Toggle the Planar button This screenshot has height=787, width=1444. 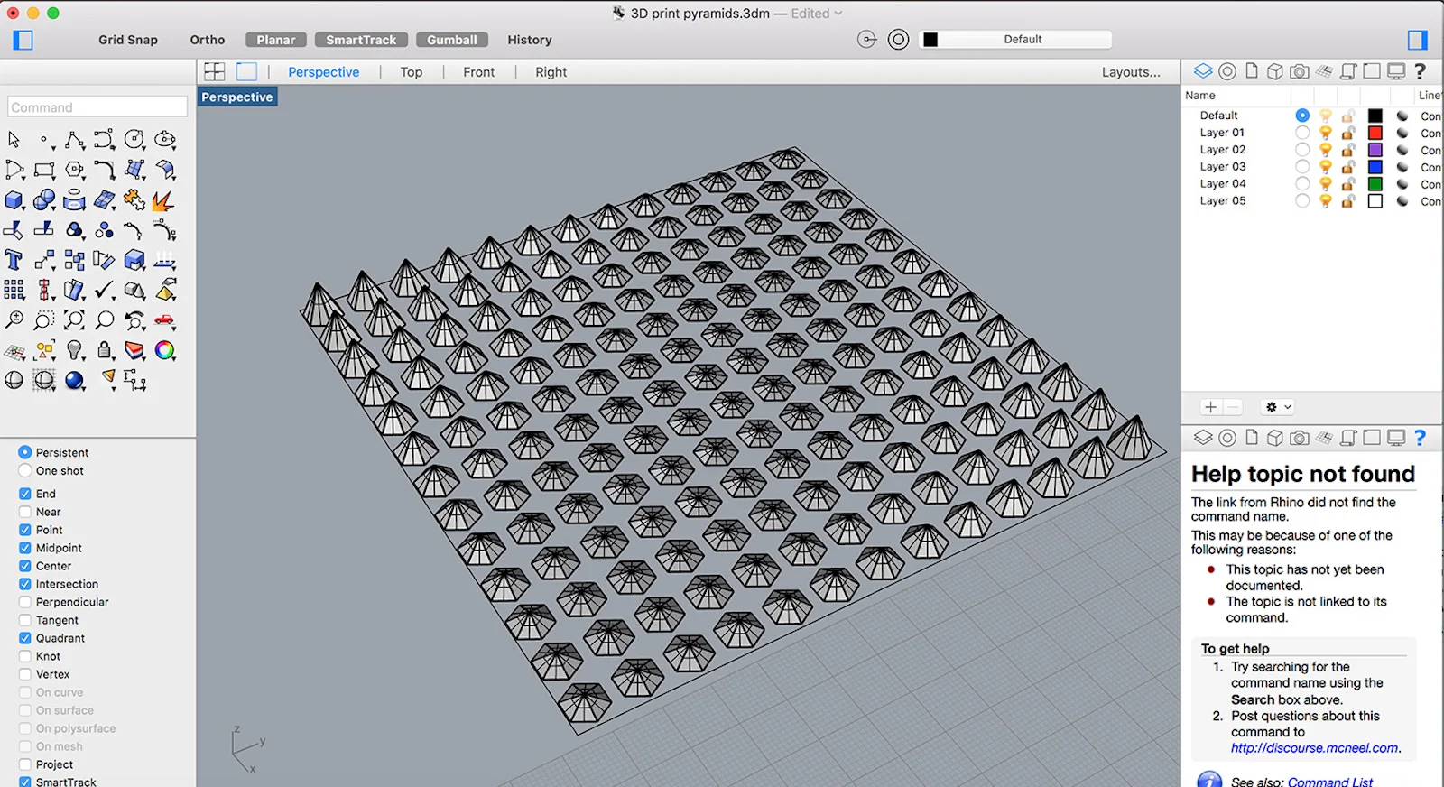[x=275, y=40]
